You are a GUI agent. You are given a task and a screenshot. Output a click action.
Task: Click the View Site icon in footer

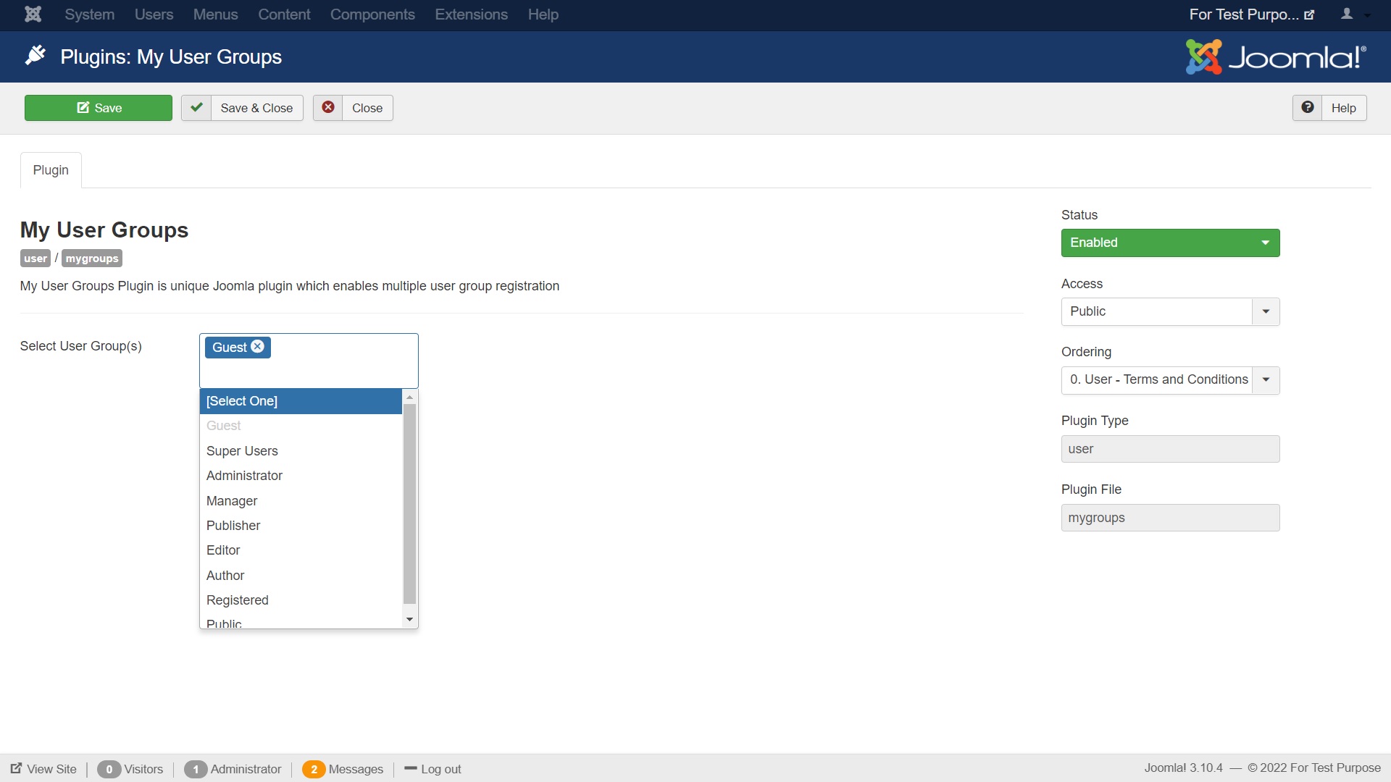pyautogui.click(x=16, y=768)
